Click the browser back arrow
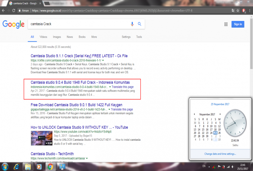This screenshot has width=253, height=171. [x=4, y=10]
